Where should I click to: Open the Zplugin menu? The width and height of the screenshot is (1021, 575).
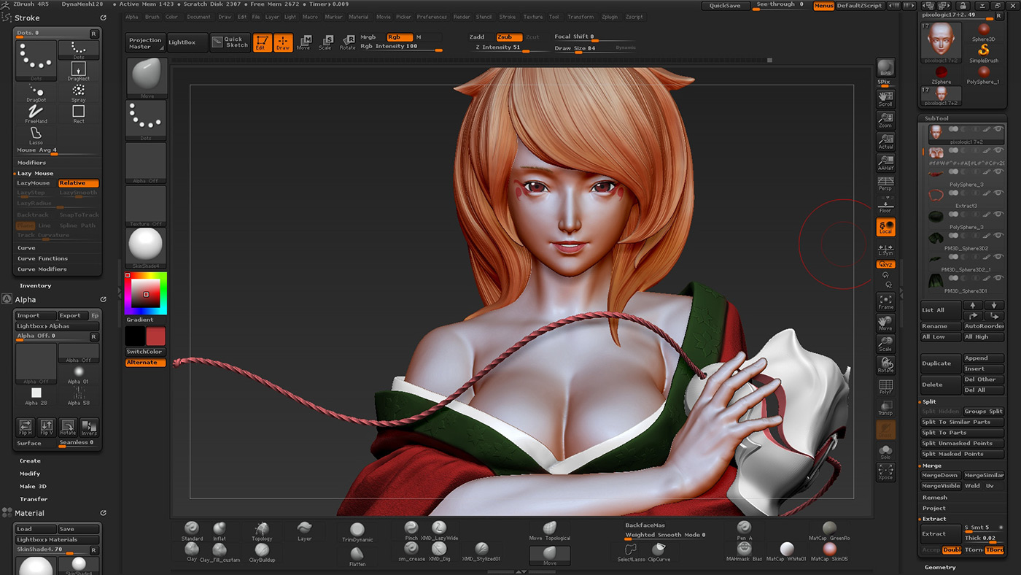pyautogui.click(x=610, y=17)
